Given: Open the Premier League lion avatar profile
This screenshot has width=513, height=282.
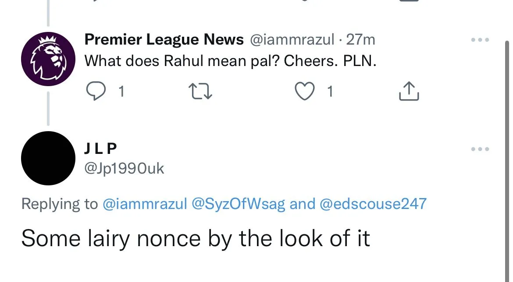Looking at the screenshot, I should [x=48, y=59].
